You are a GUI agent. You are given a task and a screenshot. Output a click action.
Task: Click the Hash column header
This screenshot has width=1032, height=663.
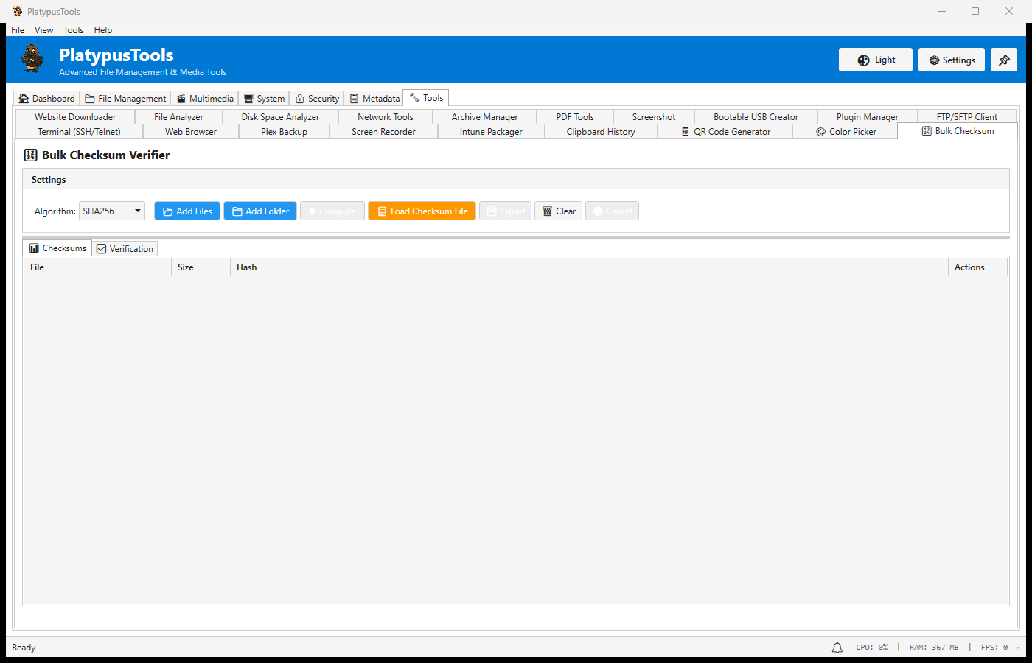pos(246,267)
